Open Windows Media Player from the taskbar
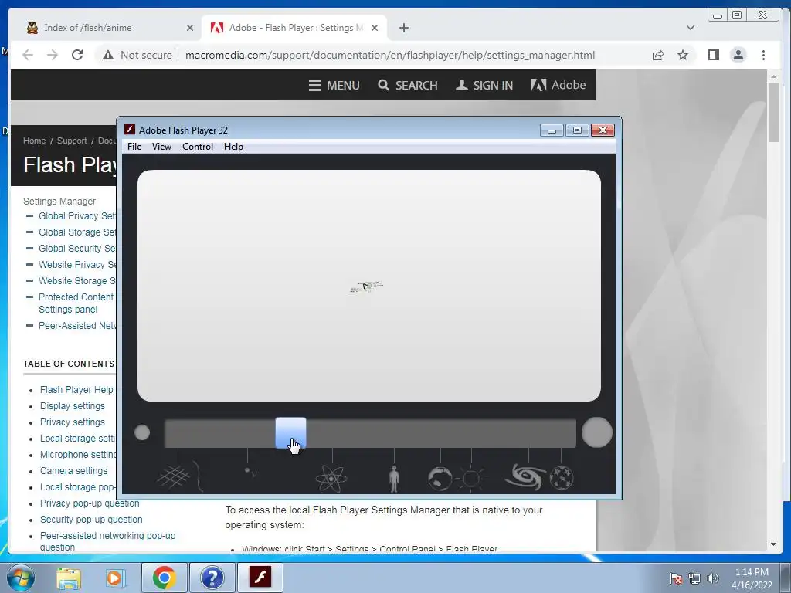This screenshot has height=593, width=791. [x=116, y=578]
